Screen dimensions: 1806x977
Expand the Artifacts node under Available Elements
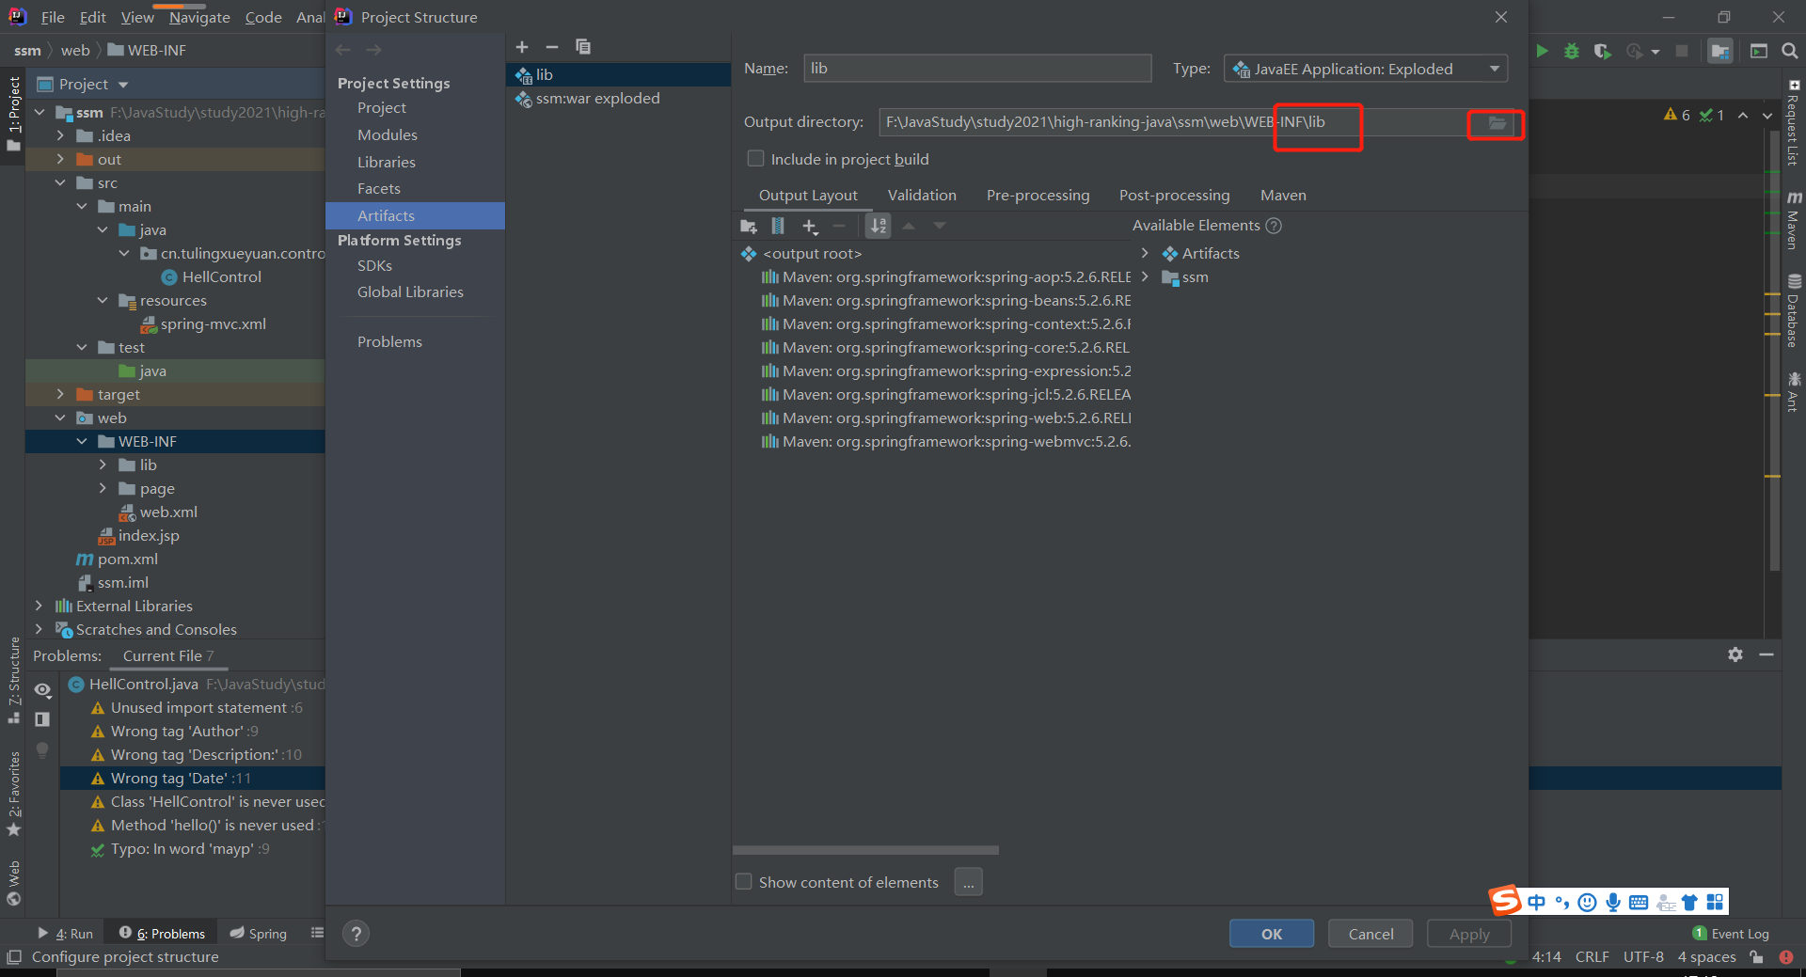[x=1146, y=253]
